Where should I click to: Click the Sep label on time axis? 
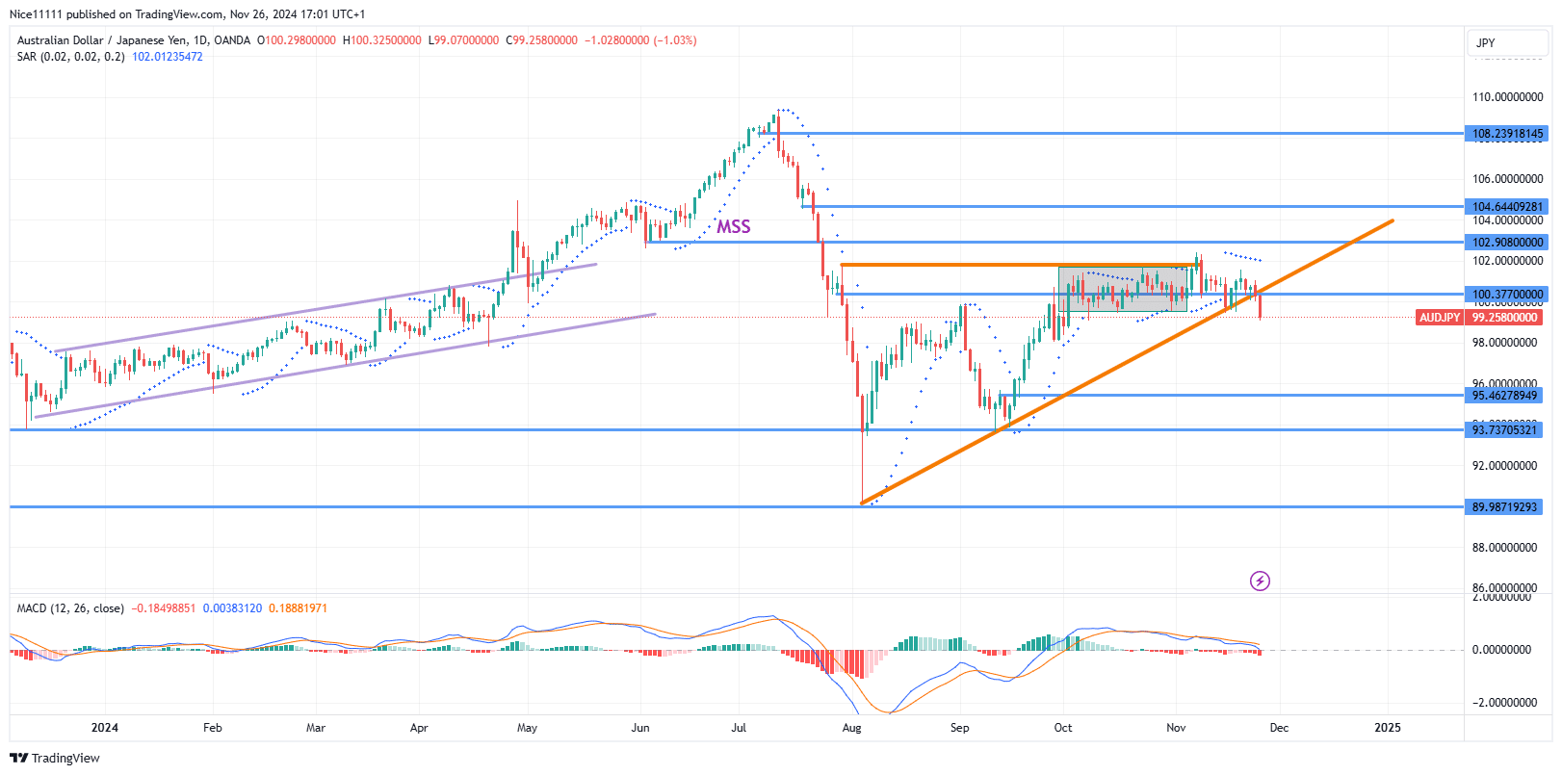tap(959, 728)
